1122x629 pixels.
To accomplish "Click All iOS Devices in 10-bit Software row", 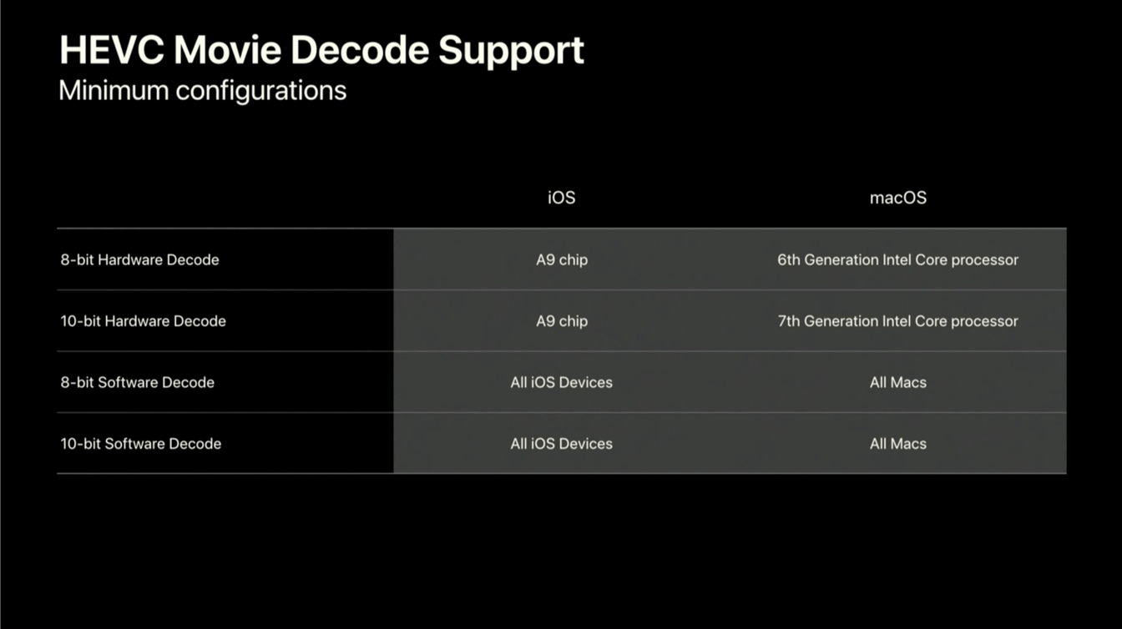I will tap(562, 444).
